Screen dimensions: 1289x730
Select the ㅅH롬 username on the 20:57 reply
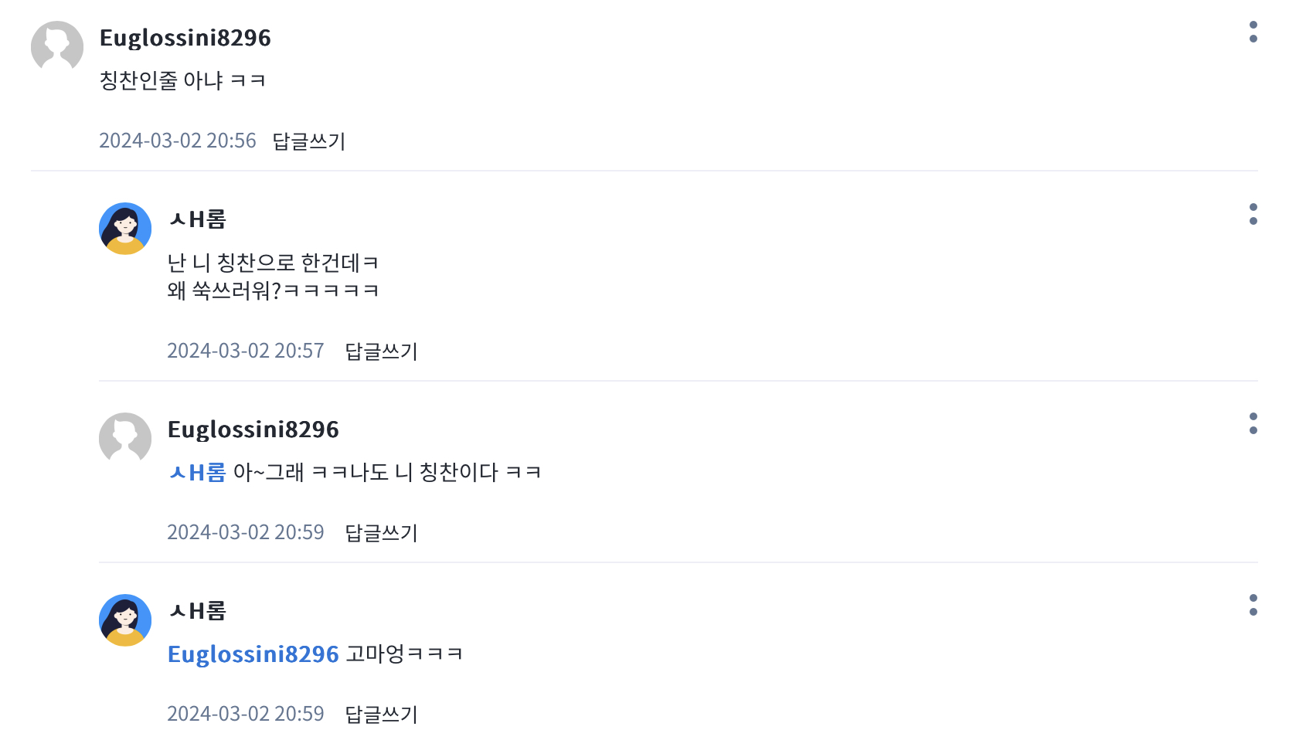(x=197, y=220)
